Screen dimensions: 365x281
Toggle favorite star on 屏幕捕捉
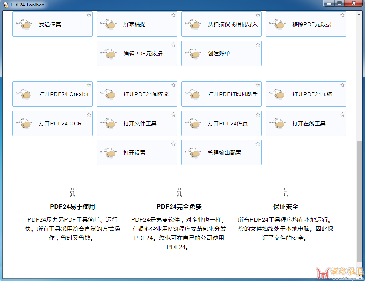click(174, 16)
